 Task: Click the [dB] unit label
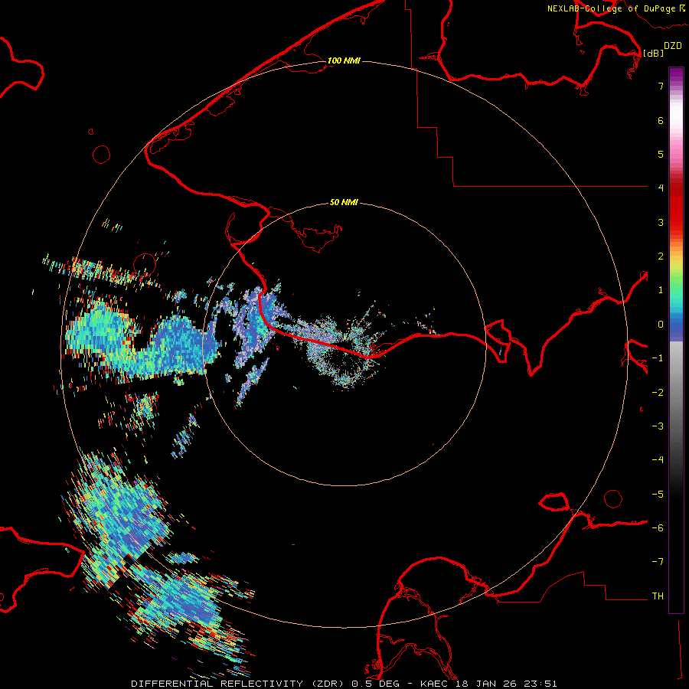pos(653,53)
